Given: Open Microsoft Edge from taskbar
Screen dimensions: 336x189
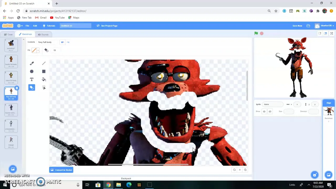Looking at the screenshot, I should (x=129, y=185).
